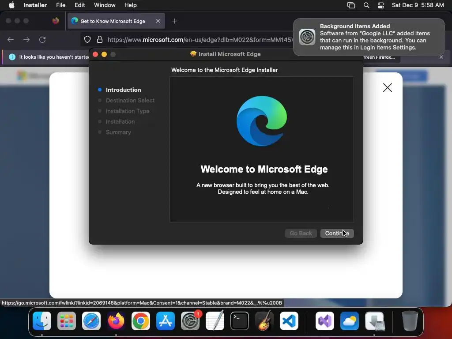Open Finder from the Dock

coord(42,321)
